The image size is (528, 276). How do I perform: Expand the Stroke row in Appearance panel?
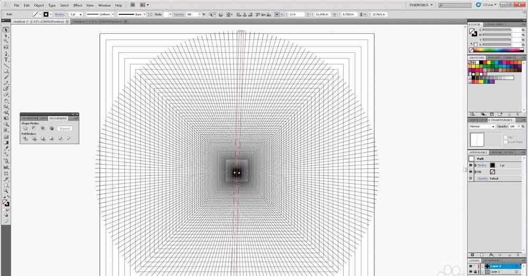tap(475, 165)
